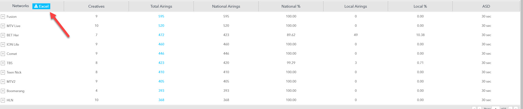This screenshot has width=523, height=109.
Task: Download the table with Excel button
Action: click(41, 6)
